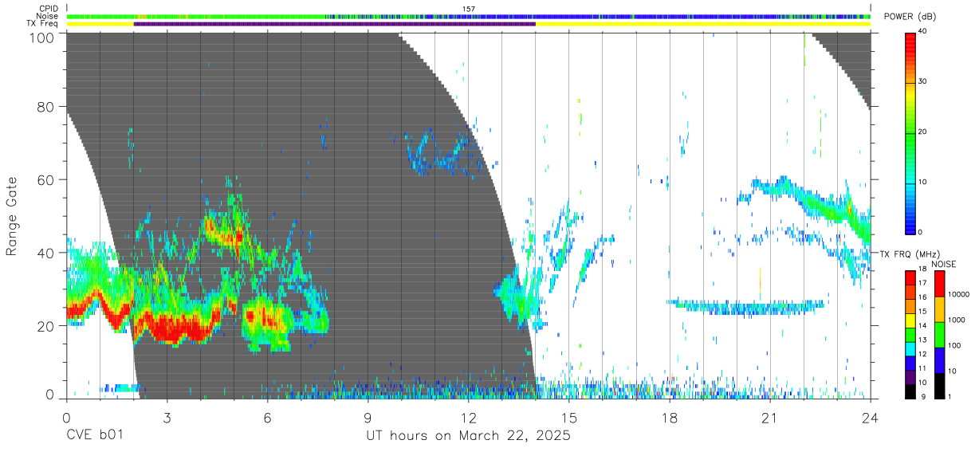Click the 'NOISE' legend title
979x452 pixels.
[x=944, y=264]
